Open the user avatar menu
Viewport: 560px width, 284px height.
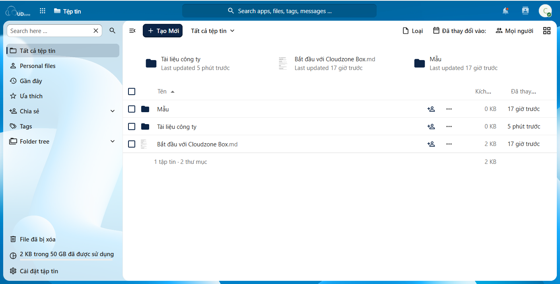click(x=545, y=11)
